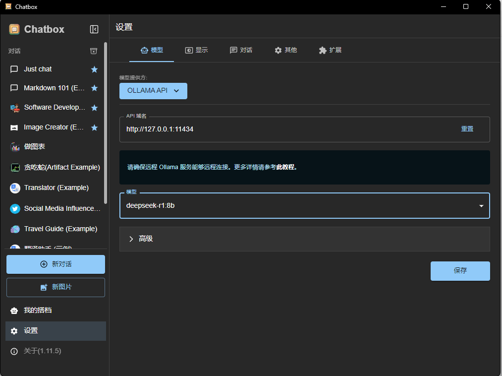
Task: Open the 设置 settings entry in sidebar
Action: [x=56, y=331]
